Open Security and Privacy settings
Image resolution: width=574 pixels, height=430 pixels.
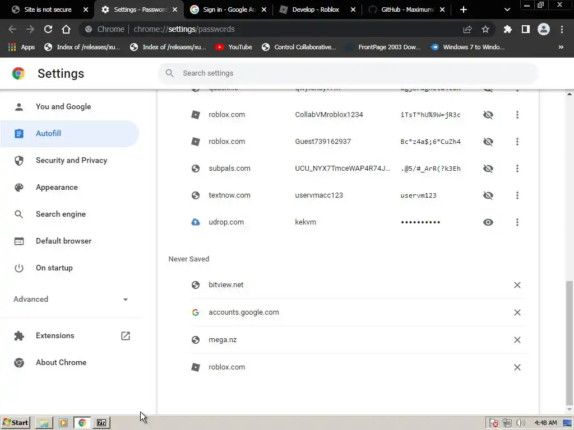(70, 161)
